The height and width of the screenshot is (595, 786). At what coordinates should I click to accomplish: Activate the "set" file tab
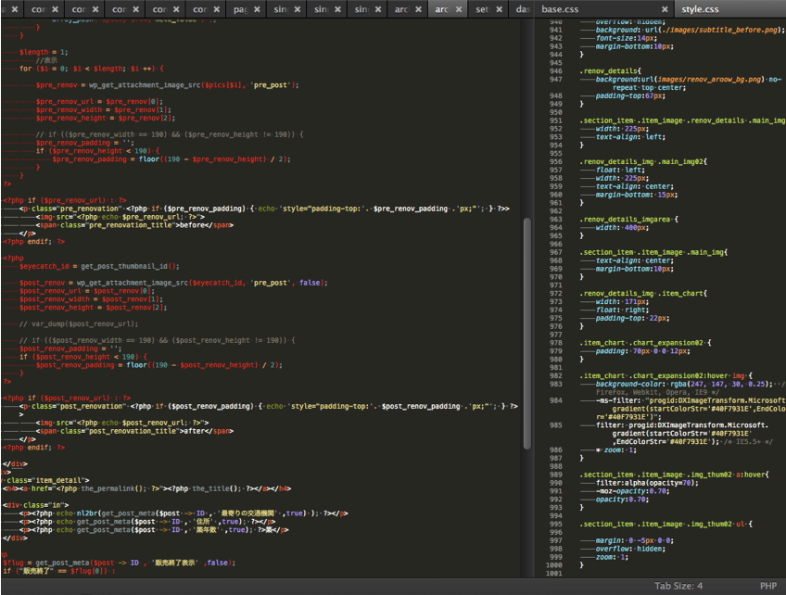coord(482,9)
